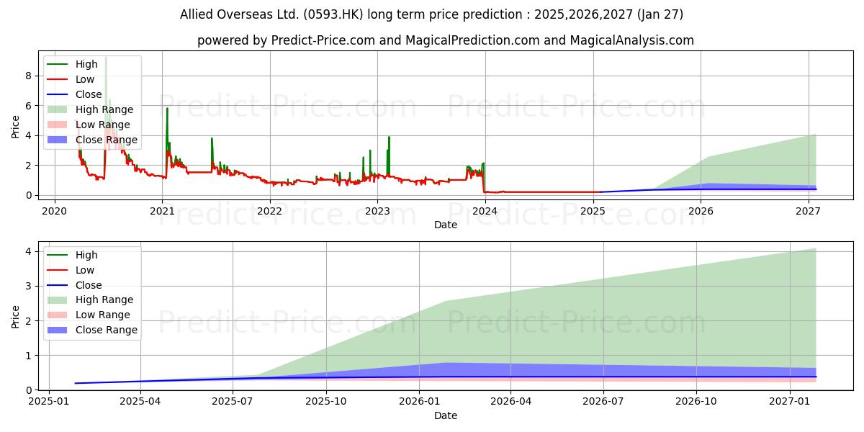864x432 pixels.
Task: Click 'Close Range' legend label in bottom chart
Action: (107, 330)
